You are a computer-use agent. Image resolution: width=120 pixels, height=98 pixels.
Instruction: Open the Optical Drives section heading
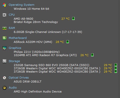(19, 78)
